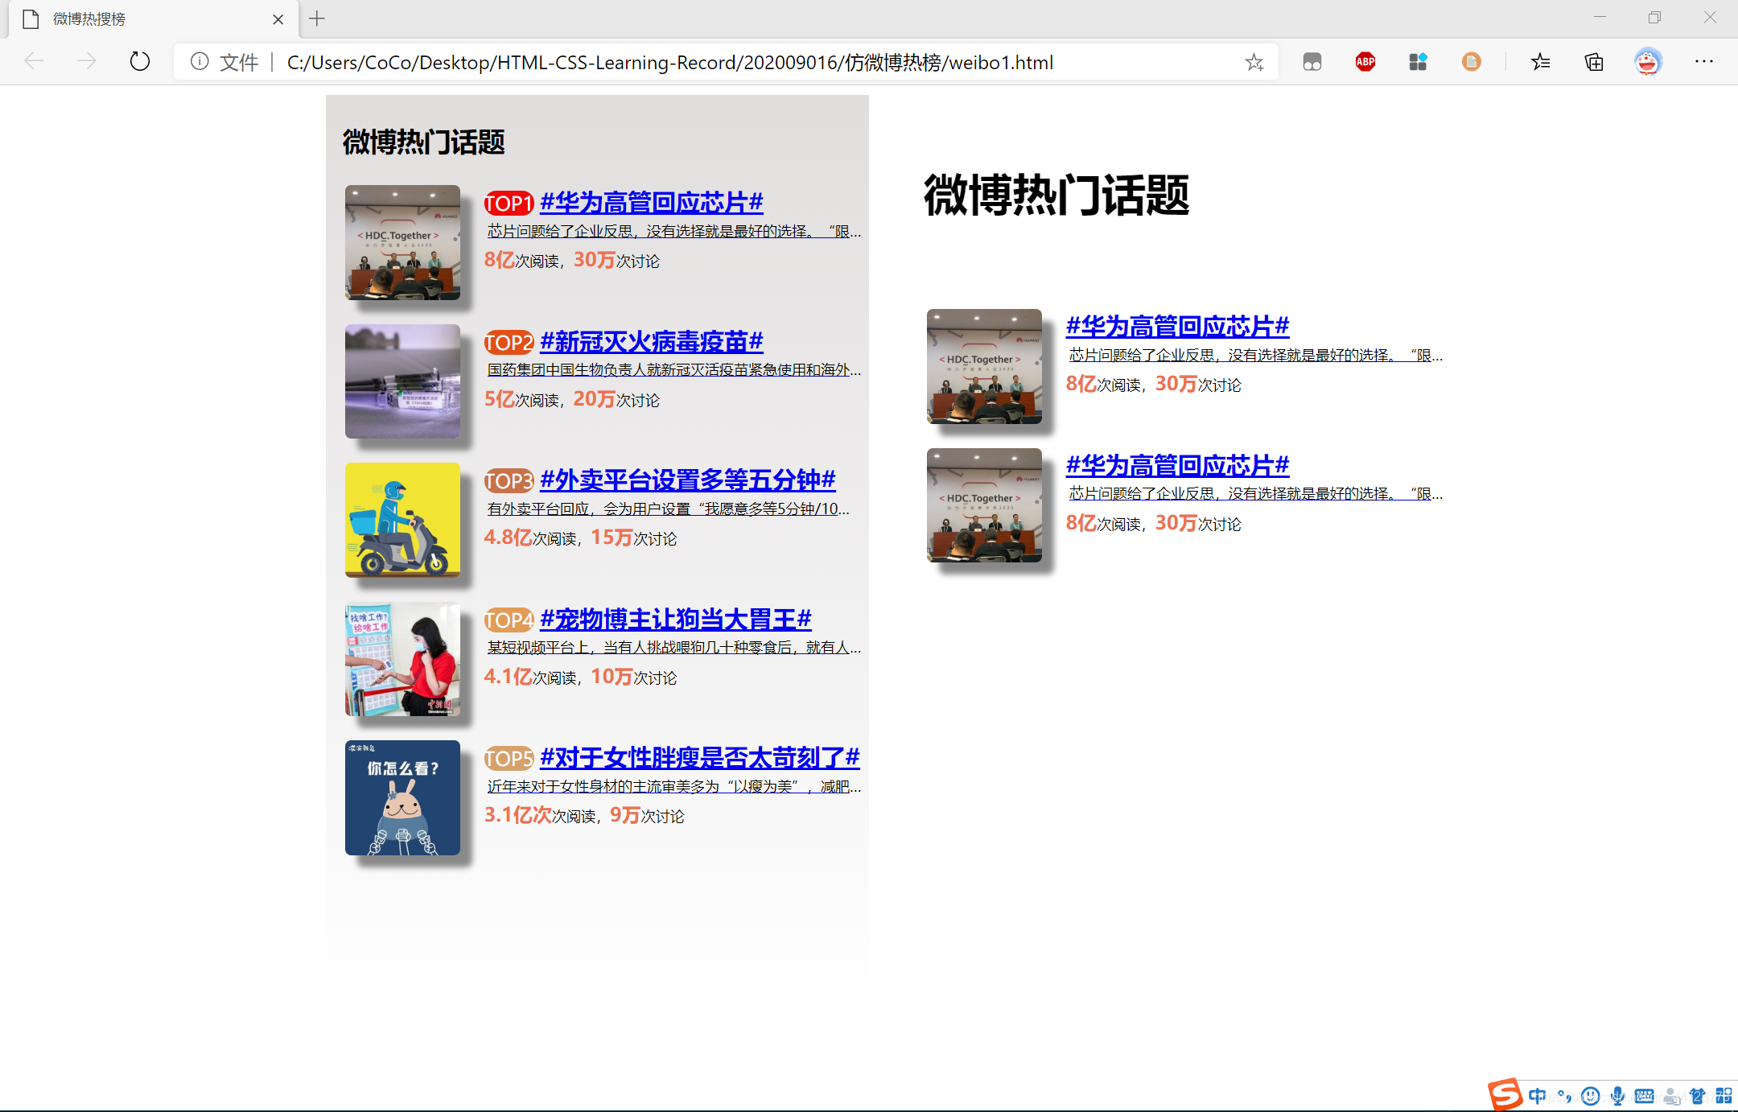Click the Sogou input microphone icon
Viewport: 1738px width, 1112px height.
(x=1617, y=1095)
